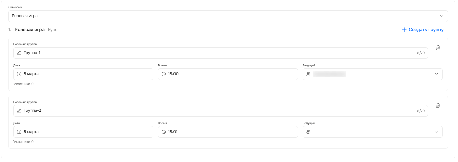458x162 pixels.
Task: Click people icon in Группа-1 Ведущий field
Action: [x=308, y=74]
